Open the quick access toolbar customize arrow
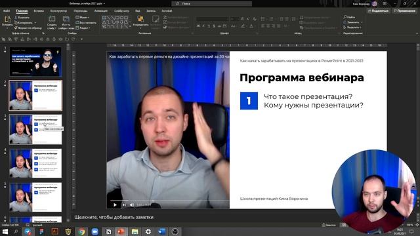The image size is (420, 236). pyautogui.click(x=81, y=39)
